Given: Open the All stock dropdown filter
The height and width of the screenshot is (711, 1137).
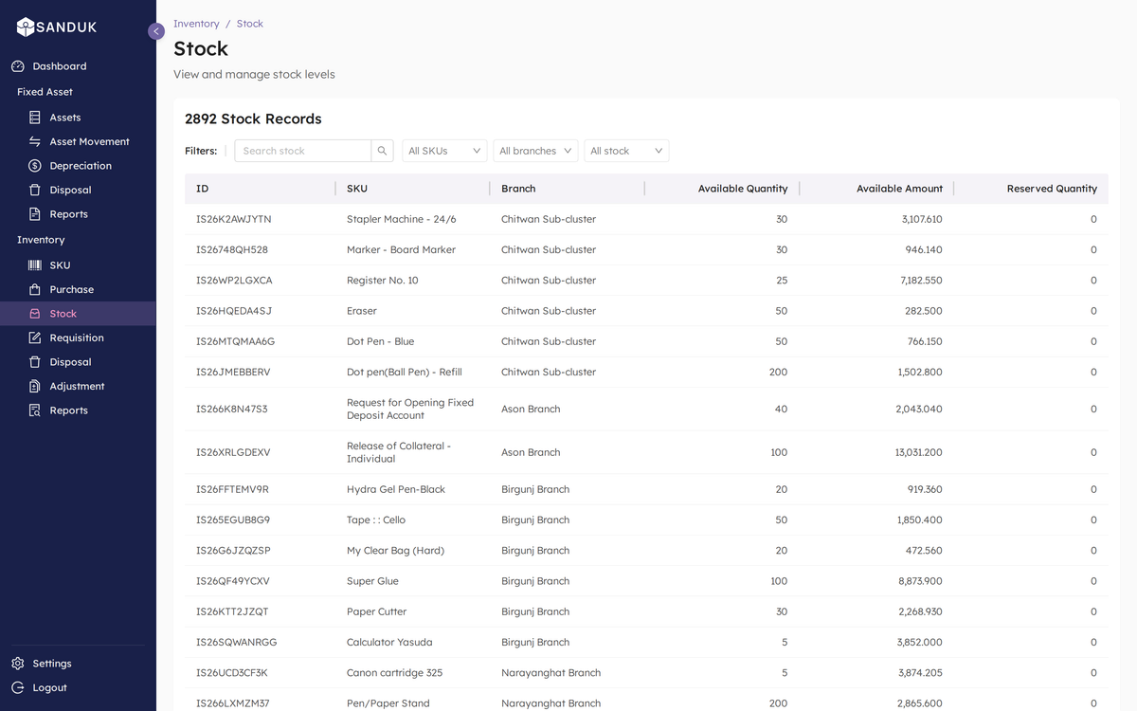Looking at the screenshot, I should tap(626, 151).
